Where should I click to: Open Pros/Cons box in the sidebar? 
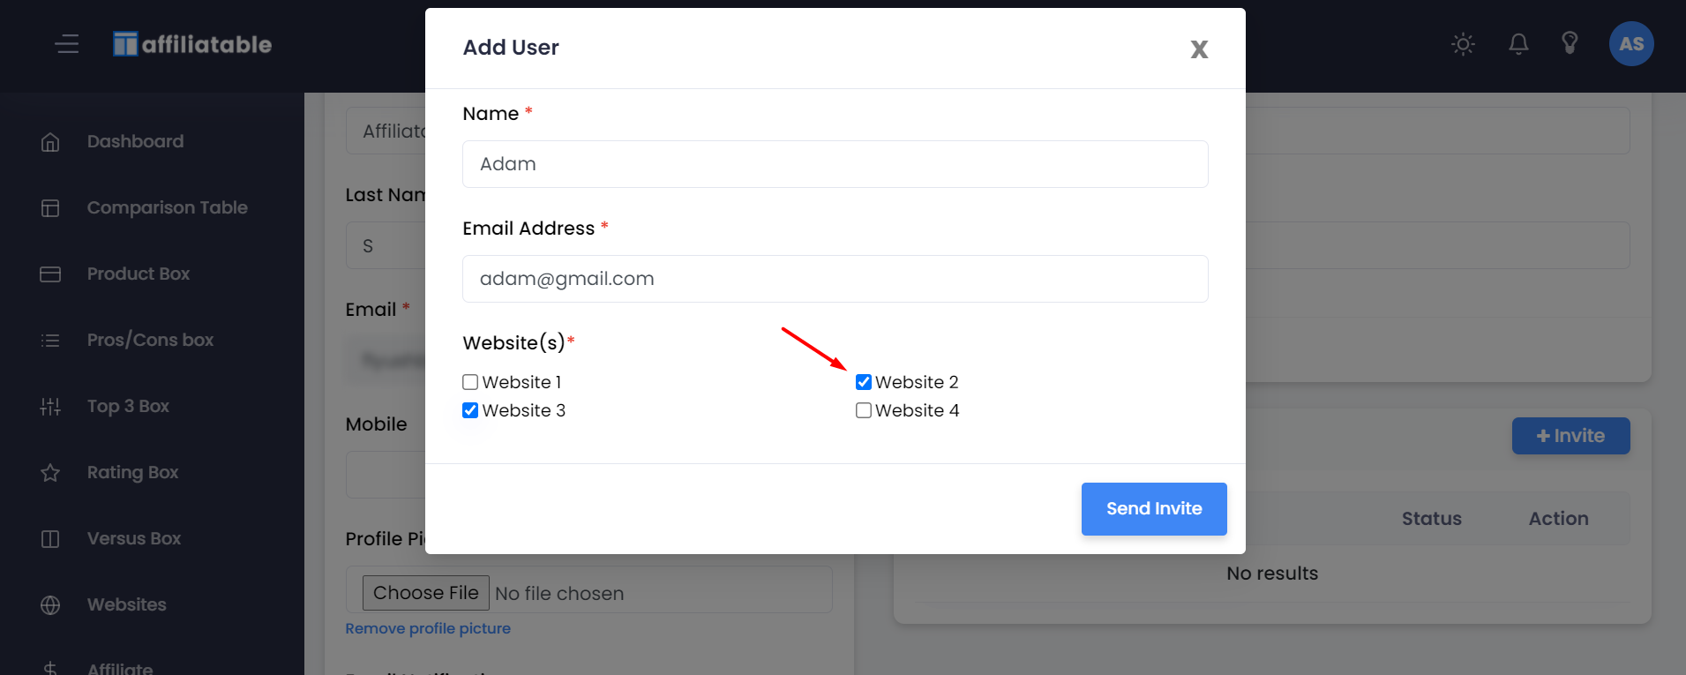pos(150,341)
